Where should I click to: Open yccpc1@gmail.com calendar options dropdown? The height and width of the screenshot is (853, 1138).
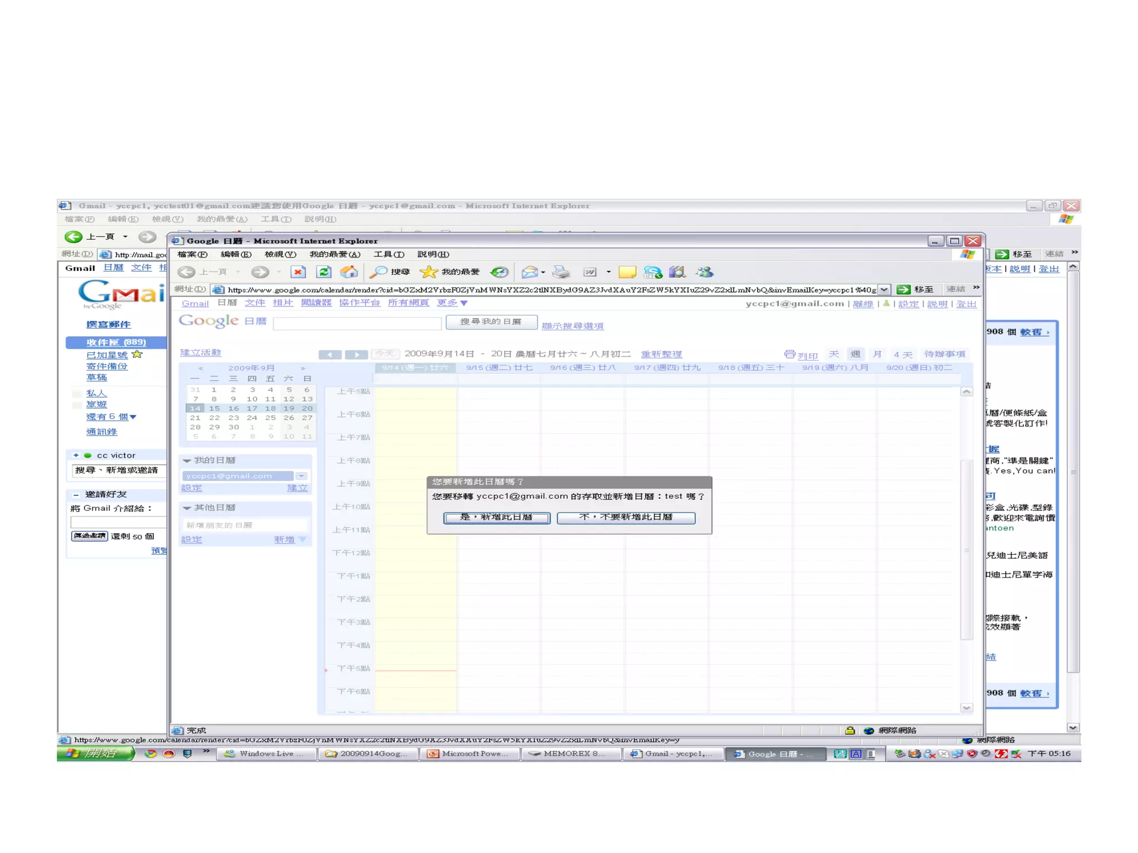(301, 476)
